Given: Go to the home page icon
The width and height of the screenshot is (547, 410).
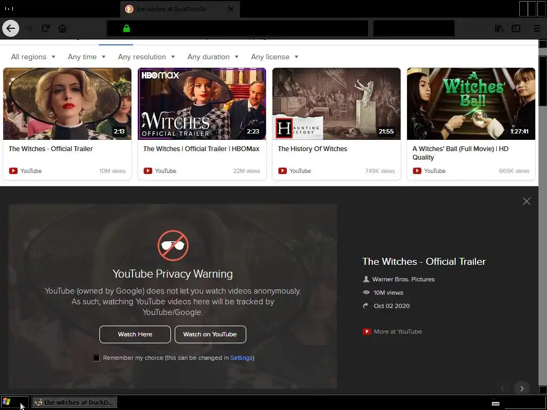Looking at the screenshot, I should (x=62, y=29).
